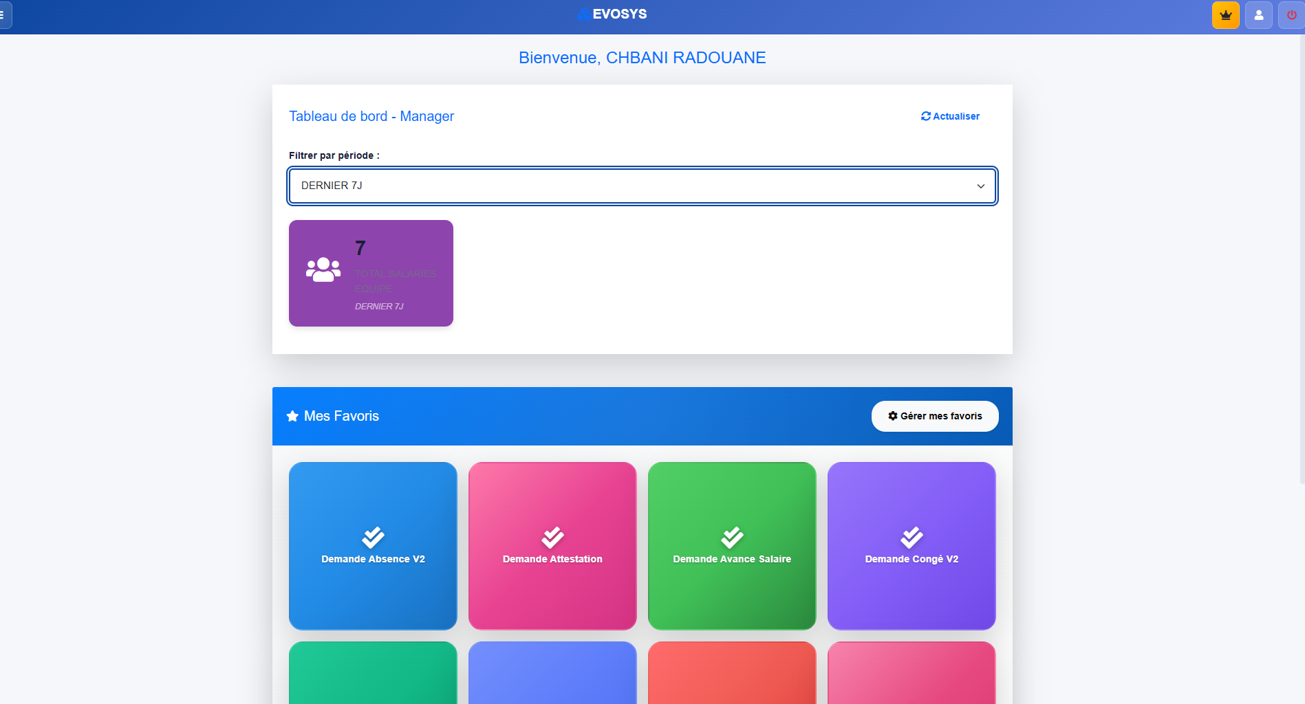Screen dimensions: 1305x704
Task: Open the Demande Avance Salaire tile
Action: (x=731, y=547)
